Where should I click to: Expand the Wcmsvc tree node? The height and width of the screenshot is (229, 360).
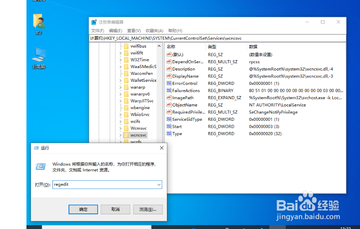click(121, 128)
